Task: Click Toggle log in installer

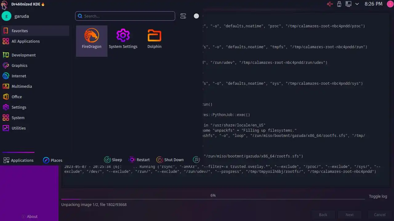Action: pyautogui.click(x=378, y=196)
